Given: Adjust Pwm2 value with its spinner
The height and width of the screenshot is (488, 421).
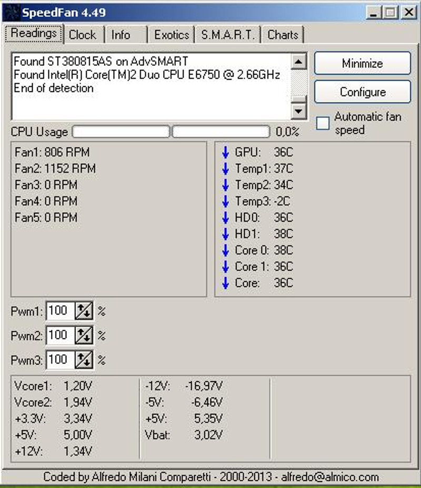Looking at the screenshot, I should [84, 335].
